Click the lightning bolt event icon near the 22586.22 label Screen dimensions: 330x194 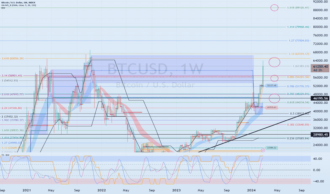[x=263, y=150]
